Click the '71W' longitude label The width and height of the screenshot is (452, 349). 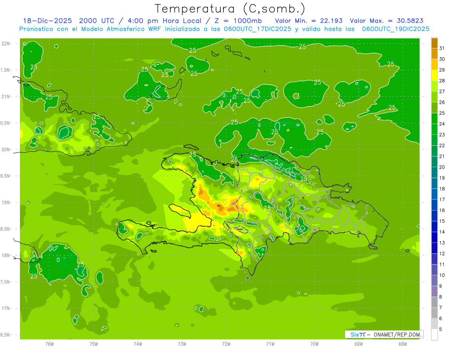tap(270, 344)
